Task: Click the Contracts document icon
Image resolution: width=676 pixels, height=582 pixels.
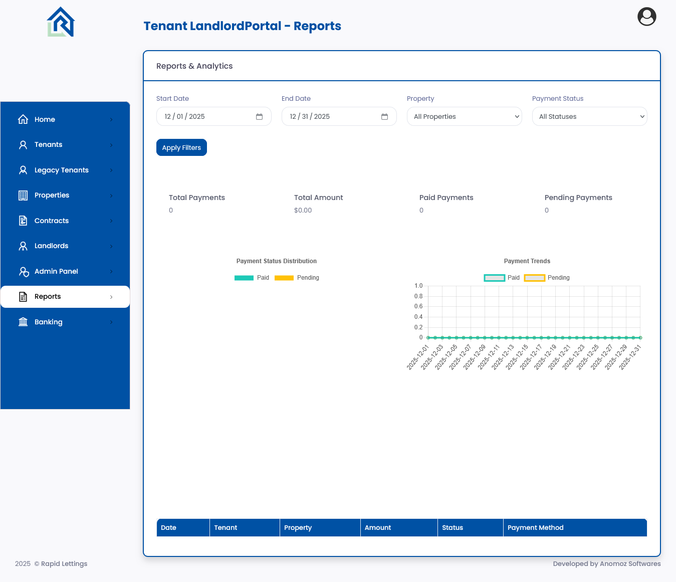Action: coord(23,221)
